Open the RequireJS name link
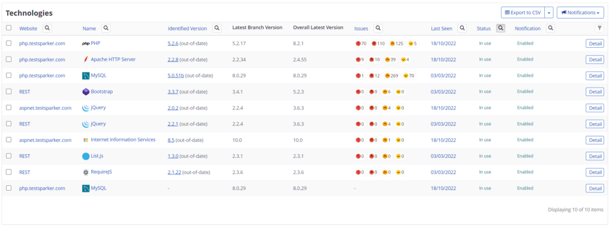Viewport: 611px width, 227px height. coord(101,172)
